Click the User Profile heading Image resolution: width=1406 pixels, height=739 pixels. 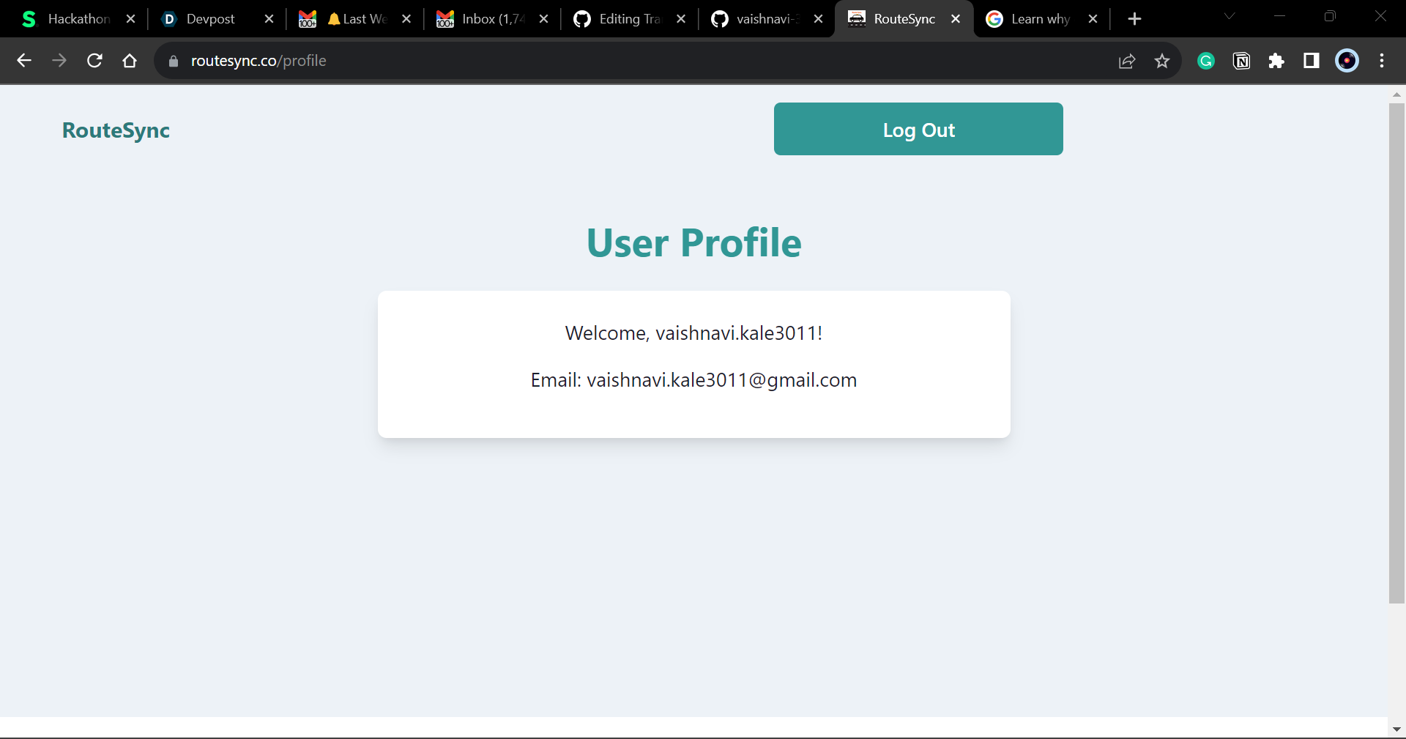[x=694, y=243]
